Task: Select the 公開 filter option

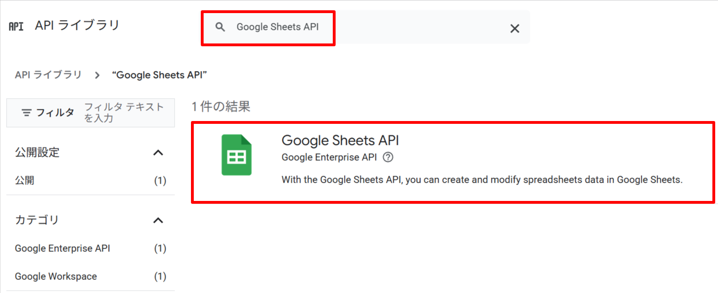Action: click(90, 180)
